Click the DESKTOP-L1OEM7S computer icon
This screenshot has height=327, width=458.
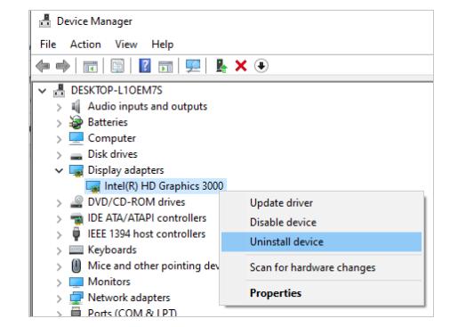point(59,90)
